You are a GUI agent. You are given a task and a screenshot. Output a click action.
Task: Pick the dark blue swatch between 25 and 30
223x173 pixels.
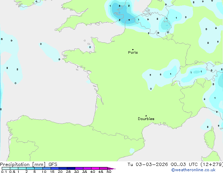coord(71,168)
